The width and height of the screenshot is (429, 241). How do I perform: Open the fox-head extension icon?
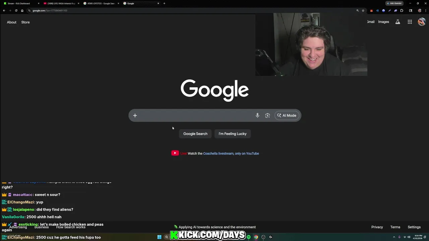pyautogui.click(x=371, y=10)
